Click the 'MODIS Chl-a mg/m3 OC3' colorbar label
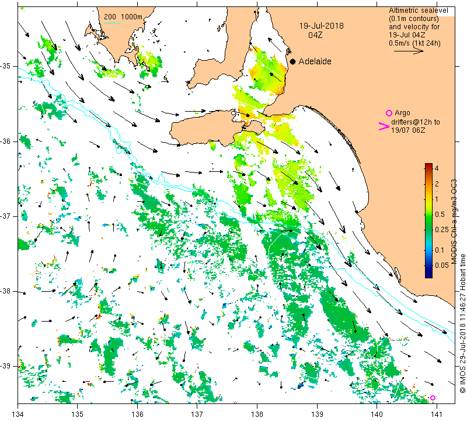Screen dimensions: 467x421 tap(454, 222)
